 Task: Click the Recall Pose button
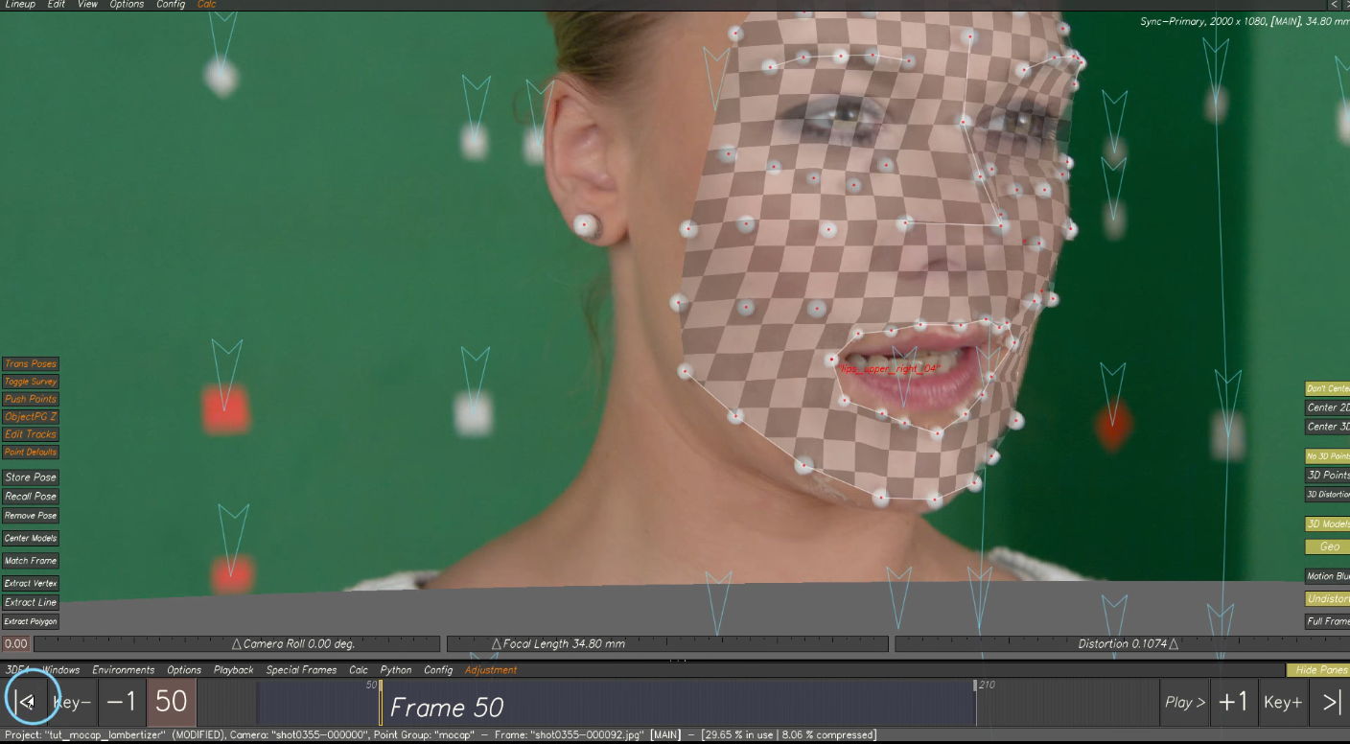[31, 497]
